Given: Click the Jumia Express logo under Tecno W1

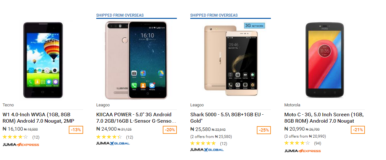Looking at the screenshot, I should [x=21, y=145].
